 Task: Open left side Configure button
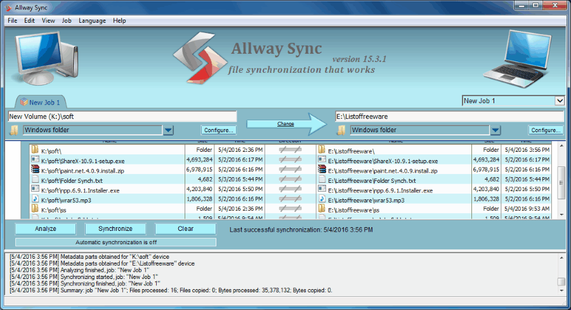click(218, 130)
